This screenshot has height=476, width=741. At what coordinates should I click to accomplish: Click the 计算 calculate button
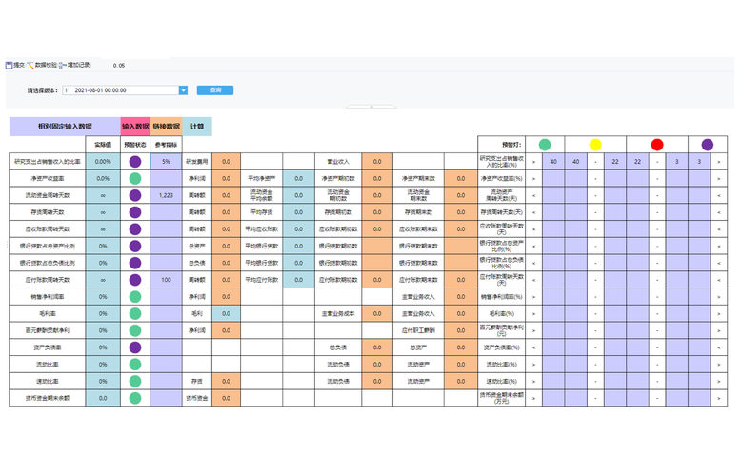pos(196,126)
